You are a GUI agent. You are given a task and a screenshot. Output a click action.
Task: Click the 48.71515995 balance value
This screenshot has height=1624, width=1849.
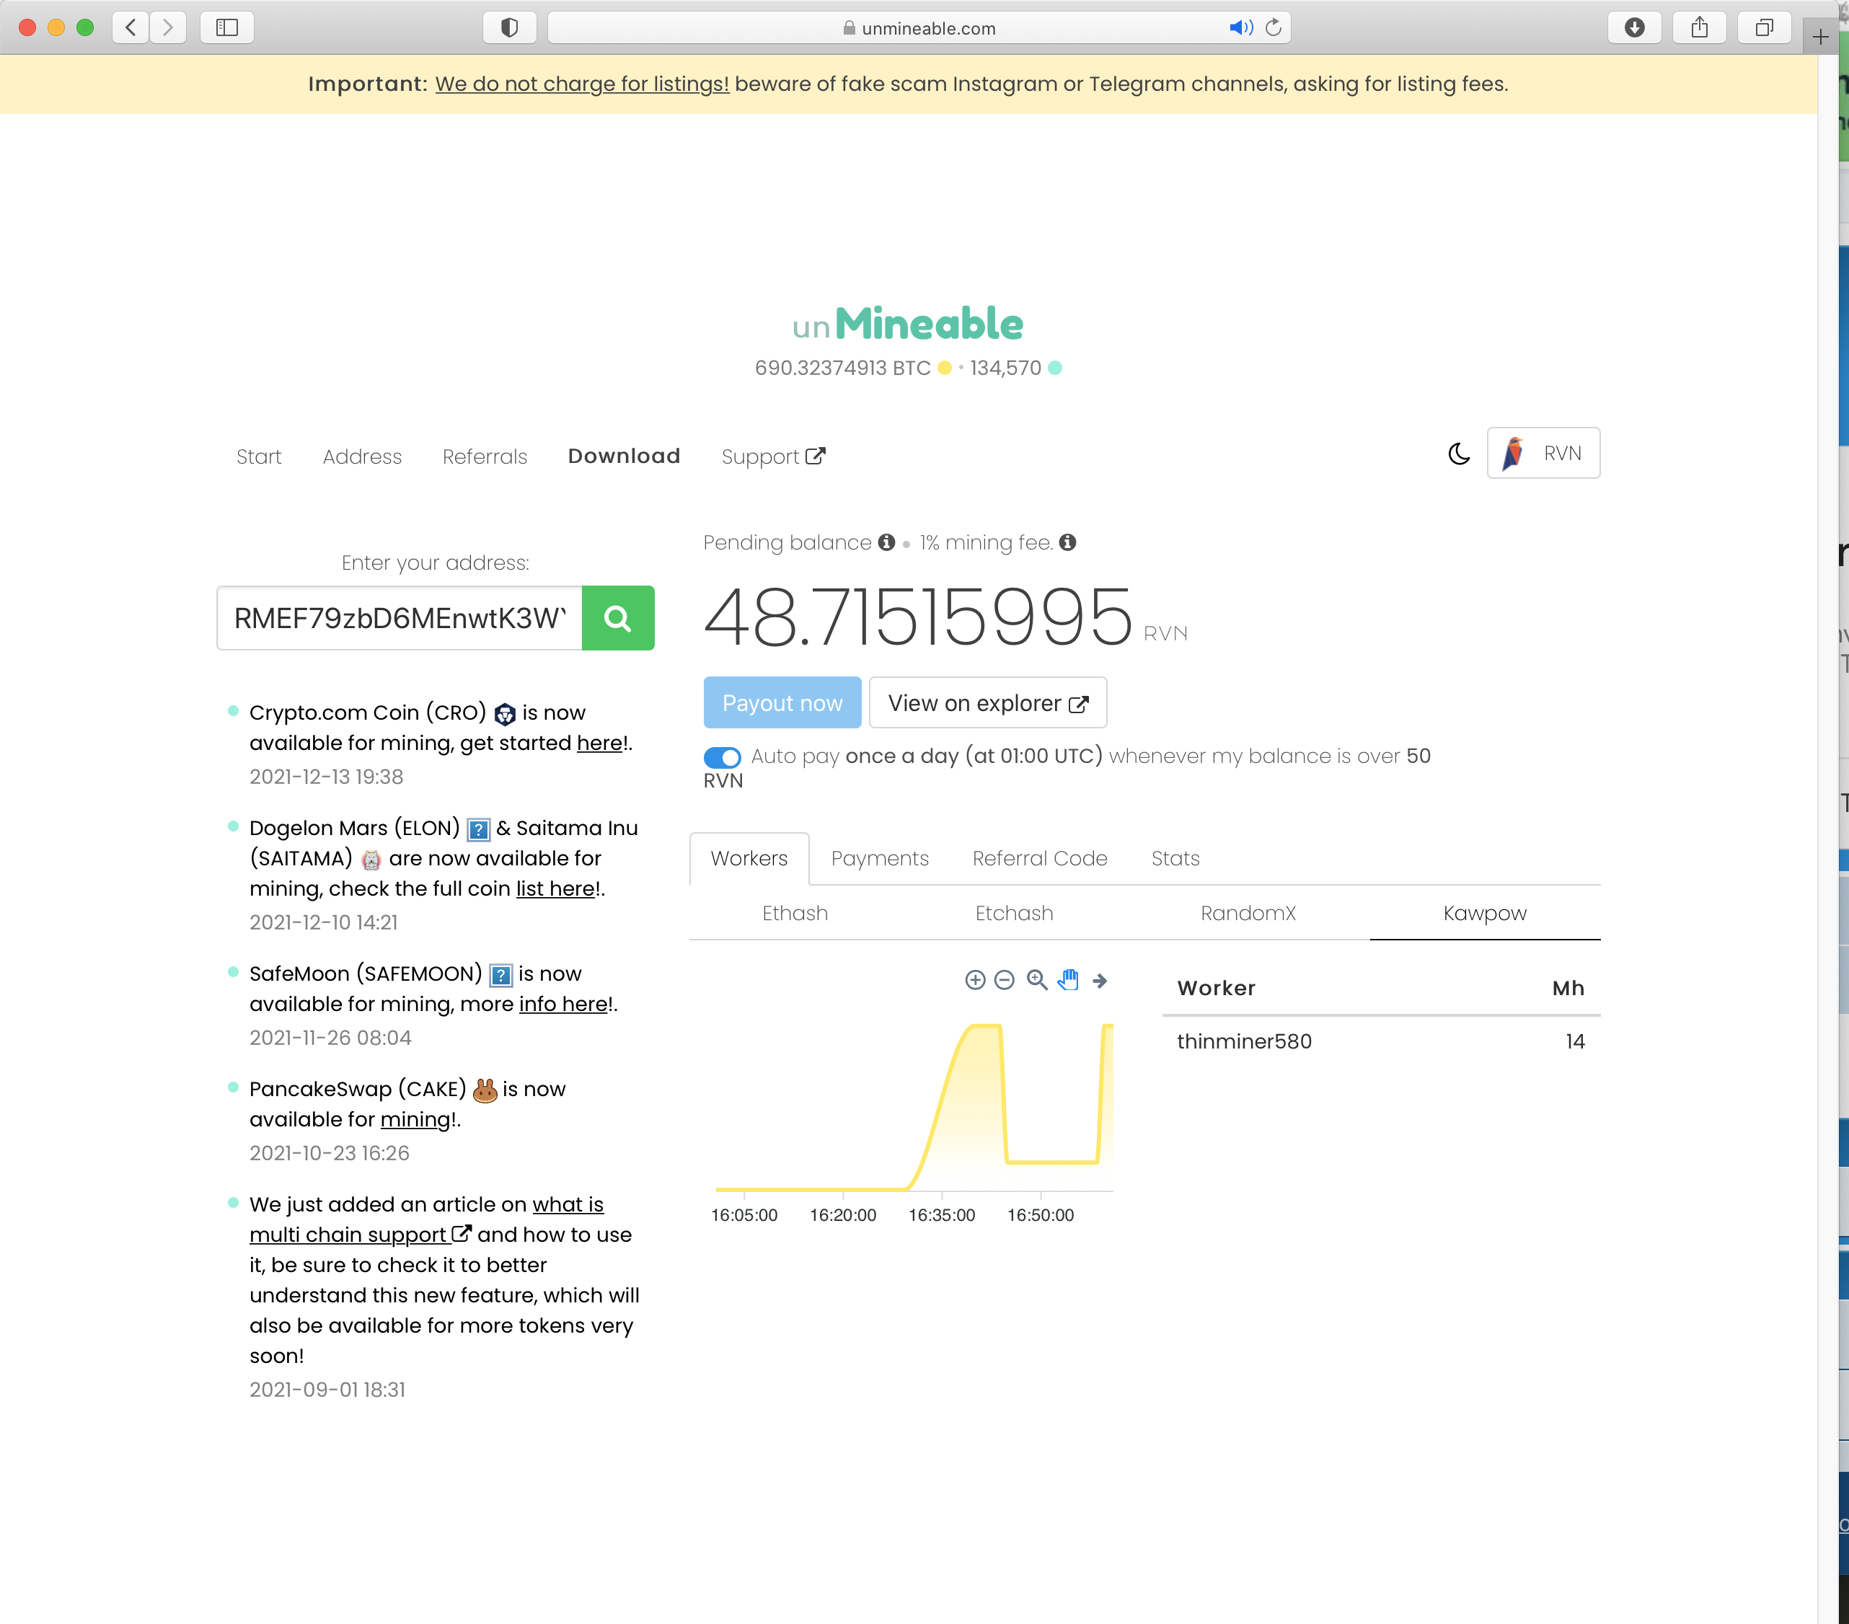[917, 618]
